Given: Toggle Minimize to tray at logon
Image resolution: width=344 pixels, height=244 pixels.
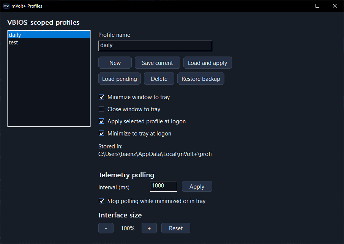Looking at the screenshot, I should click(x=101, y=133).
